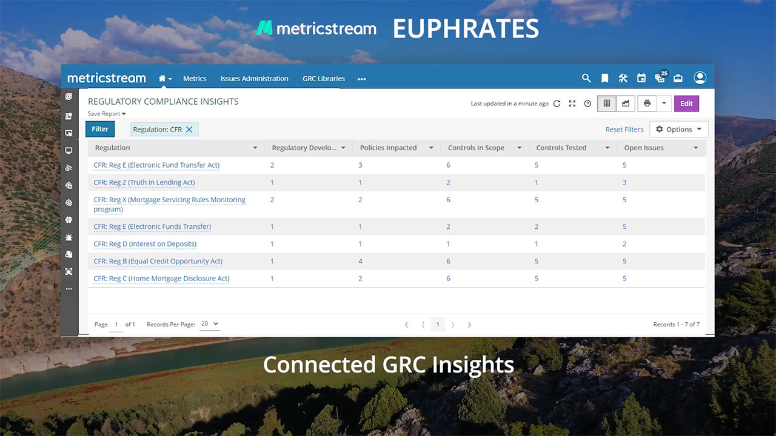Open the calendar icon in the header
This screenshot has height=436, width=776.
point(641,78)
